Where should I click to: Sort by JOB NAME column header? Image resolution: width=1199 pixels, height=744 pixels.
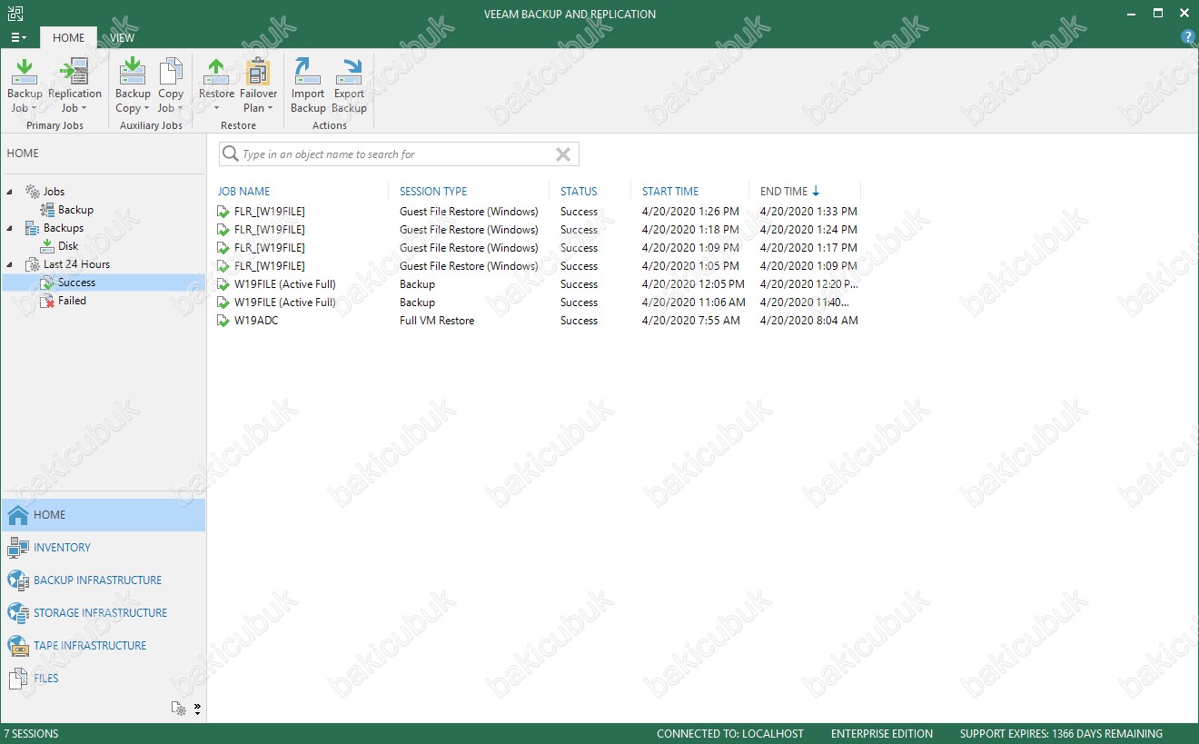point(243,192)
